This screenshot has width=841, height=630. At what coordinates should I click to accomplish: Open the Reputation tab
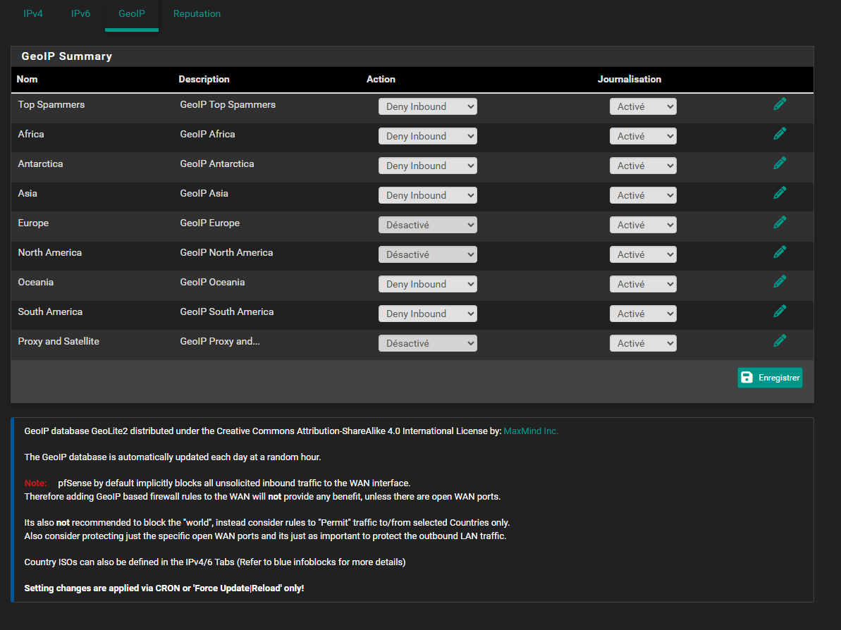tap(197, 14)
